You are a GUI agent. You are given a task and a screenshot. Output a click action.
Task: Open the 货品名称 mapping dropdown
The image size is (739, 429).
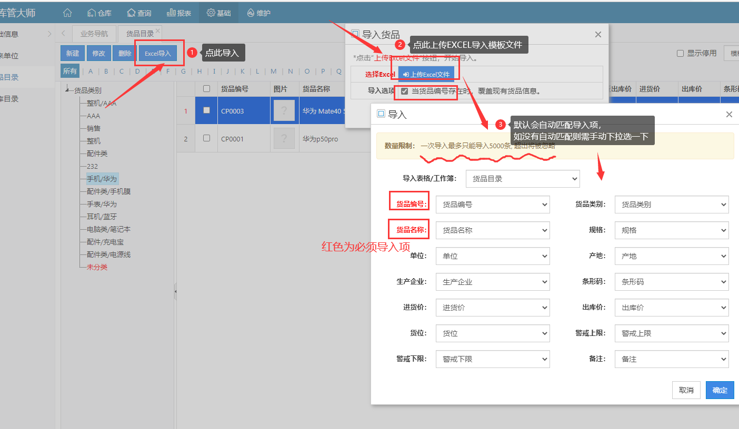click(x=493, y=230)
